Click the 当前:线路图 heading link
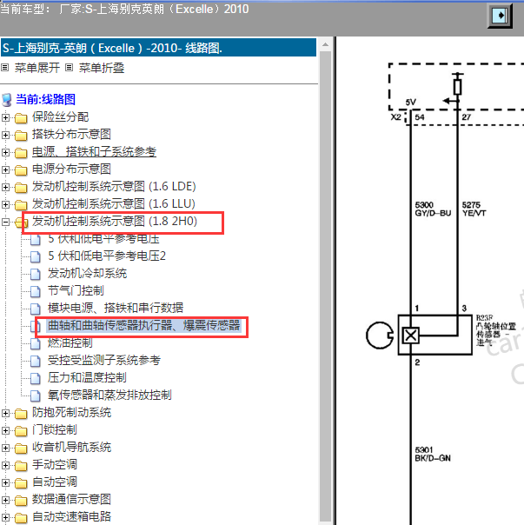 [45, 99]
